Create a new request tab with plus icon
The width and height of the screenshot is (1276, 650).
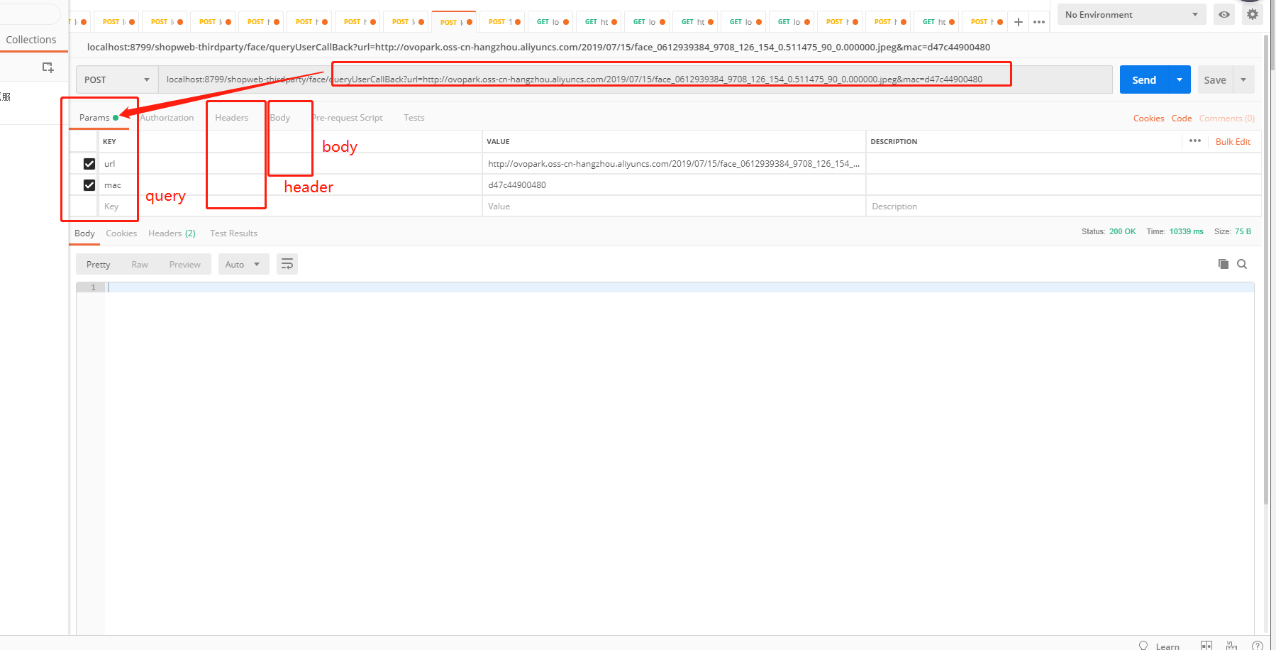tap(1018, 21)
